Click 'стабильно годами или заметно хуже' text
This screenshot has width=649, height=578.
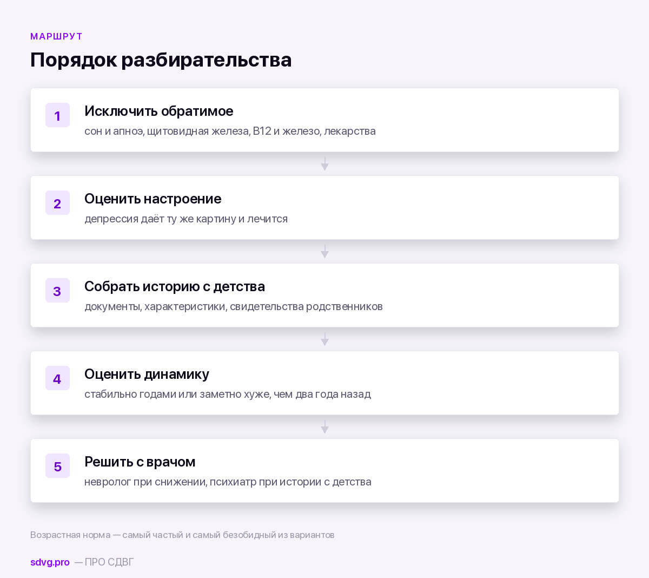pos(177,395)
